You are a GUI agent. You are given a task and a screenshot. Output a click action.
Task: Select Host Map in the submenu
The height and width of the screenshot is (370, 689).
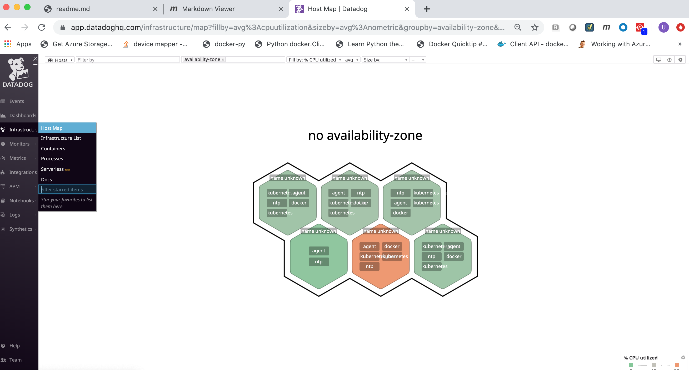(67, 128)
